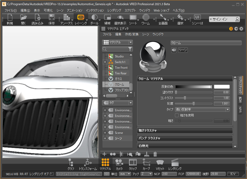Toggle the ICV button in the status bar

click(x=233, y=174)
